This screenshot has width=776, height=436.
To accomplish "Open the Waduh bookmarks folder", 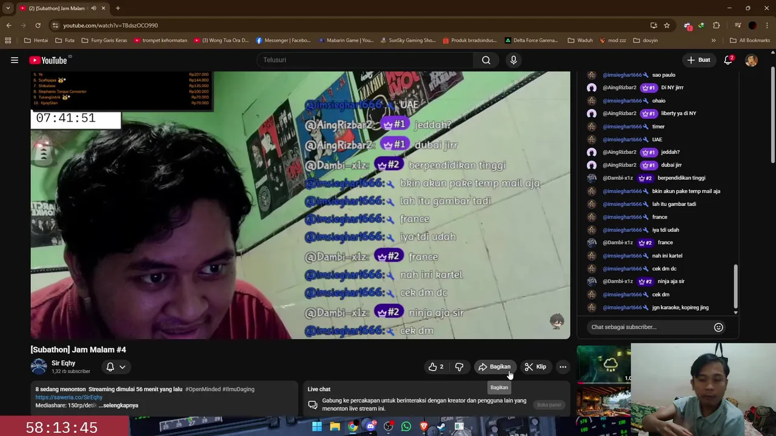I will pyautogui.click(x=580, y=41).
